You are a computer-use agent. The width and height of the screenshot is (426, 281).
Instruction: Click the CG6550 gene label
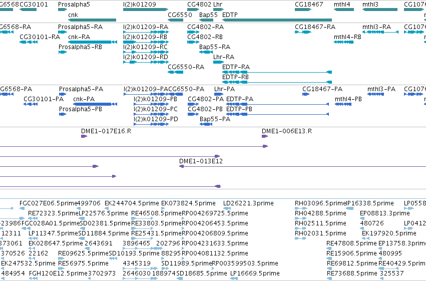(x=180, y=15)
